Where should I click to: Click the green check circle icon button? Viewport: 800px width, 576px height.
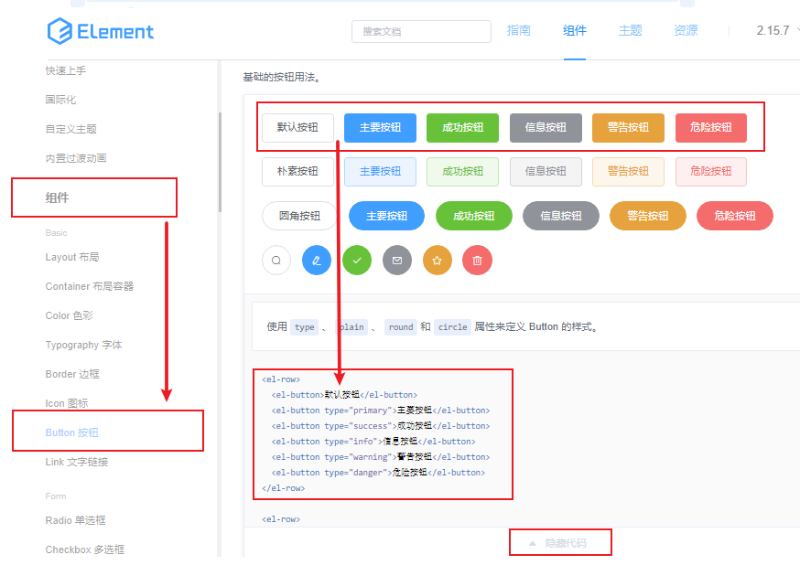coord(357,261)
